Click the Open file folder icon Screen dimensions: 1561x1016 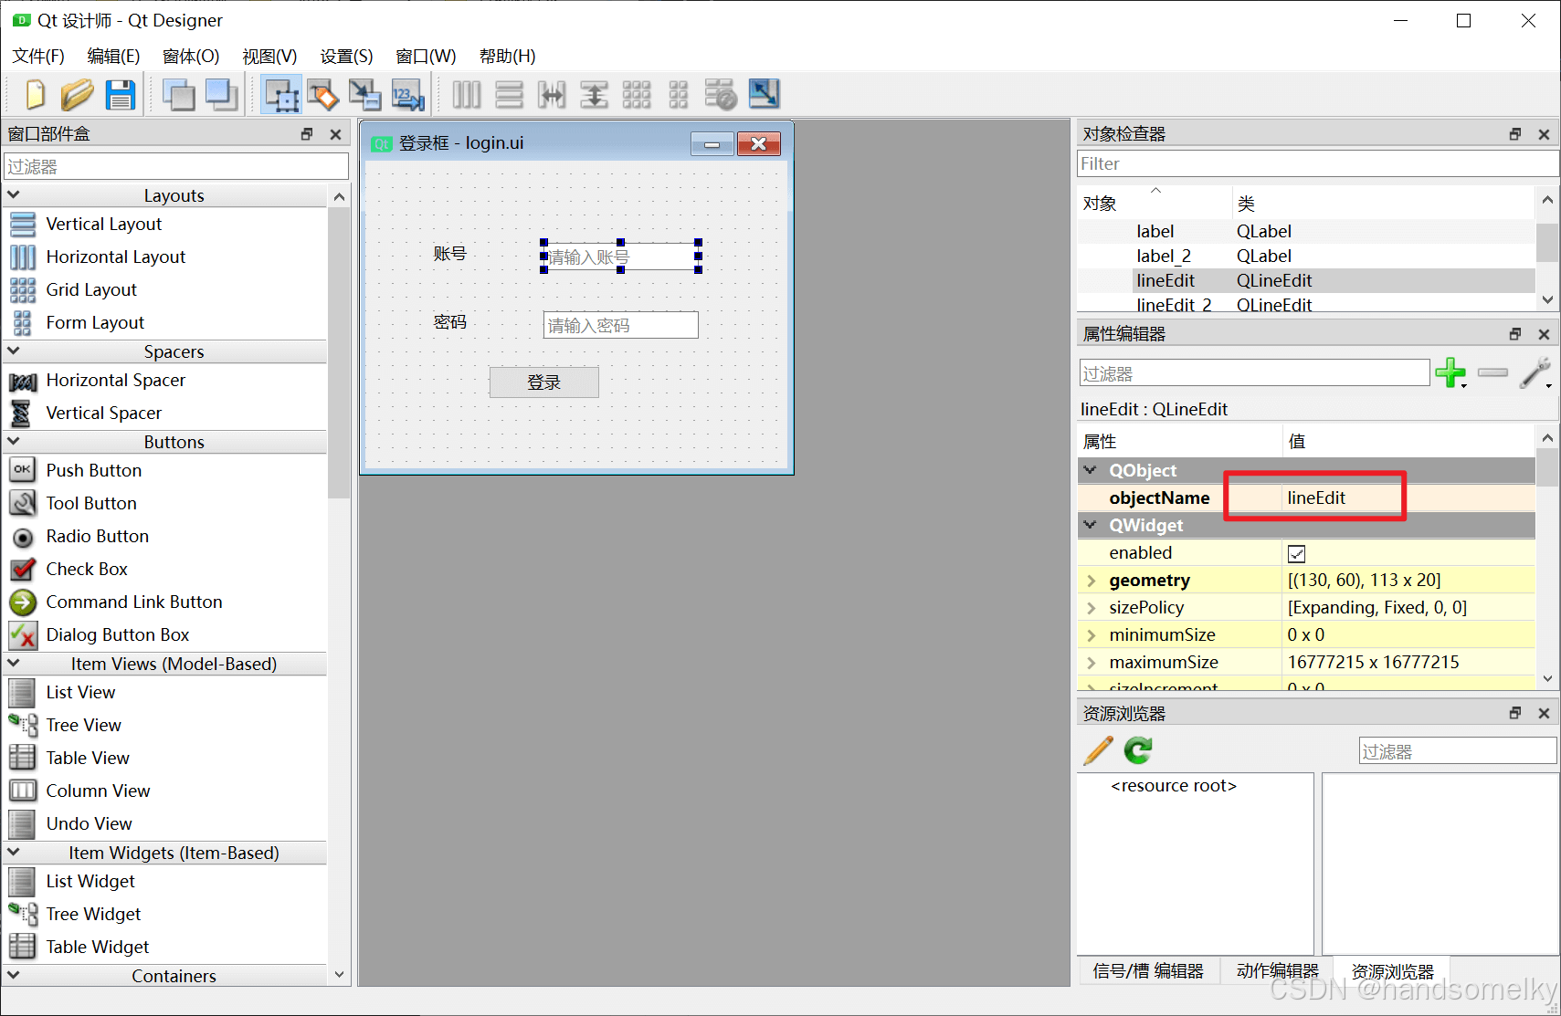click(78, 94)
